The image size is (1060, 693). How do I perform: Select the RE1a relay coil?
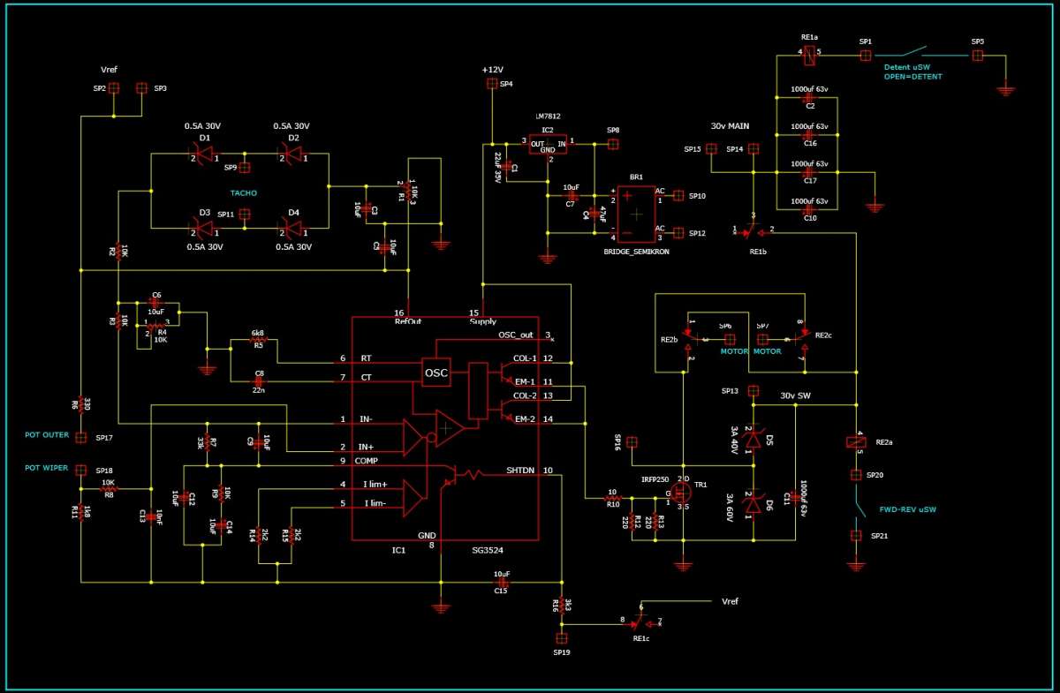(x=810, y=55)
